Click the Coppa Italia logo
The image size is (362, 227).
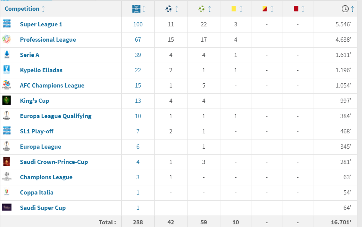click(x=7, y=192)
